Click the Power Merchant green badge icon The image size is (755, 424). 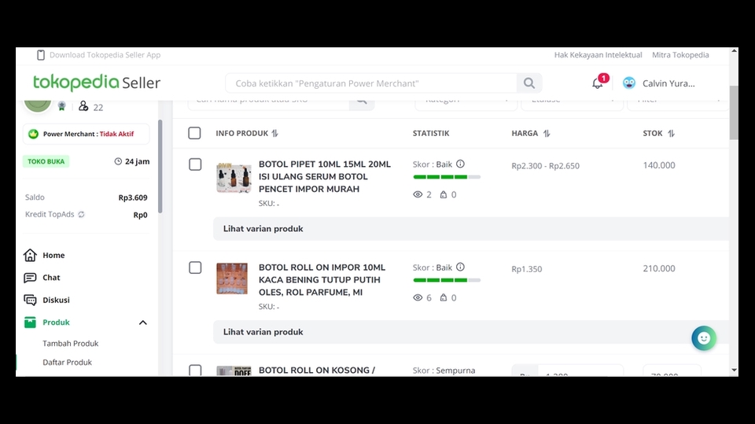click(33, 134)
